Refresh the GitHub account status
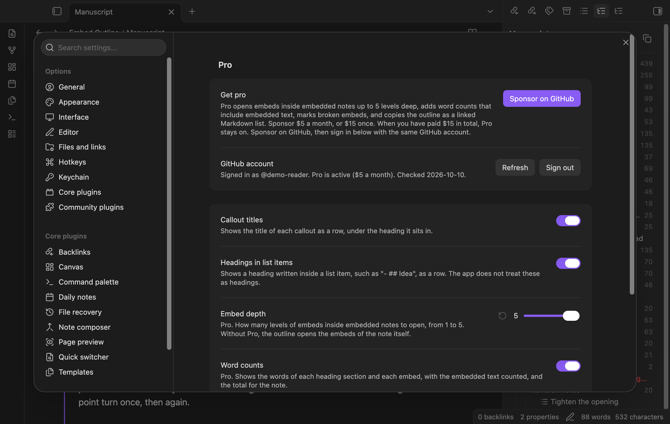 [x=515, y=167]
